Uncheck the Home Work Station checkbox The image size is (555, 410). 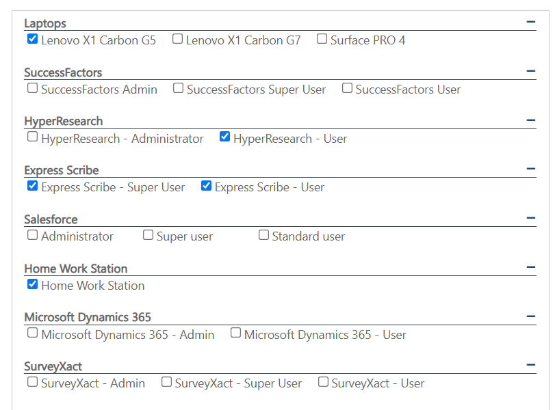pos(32,284)
